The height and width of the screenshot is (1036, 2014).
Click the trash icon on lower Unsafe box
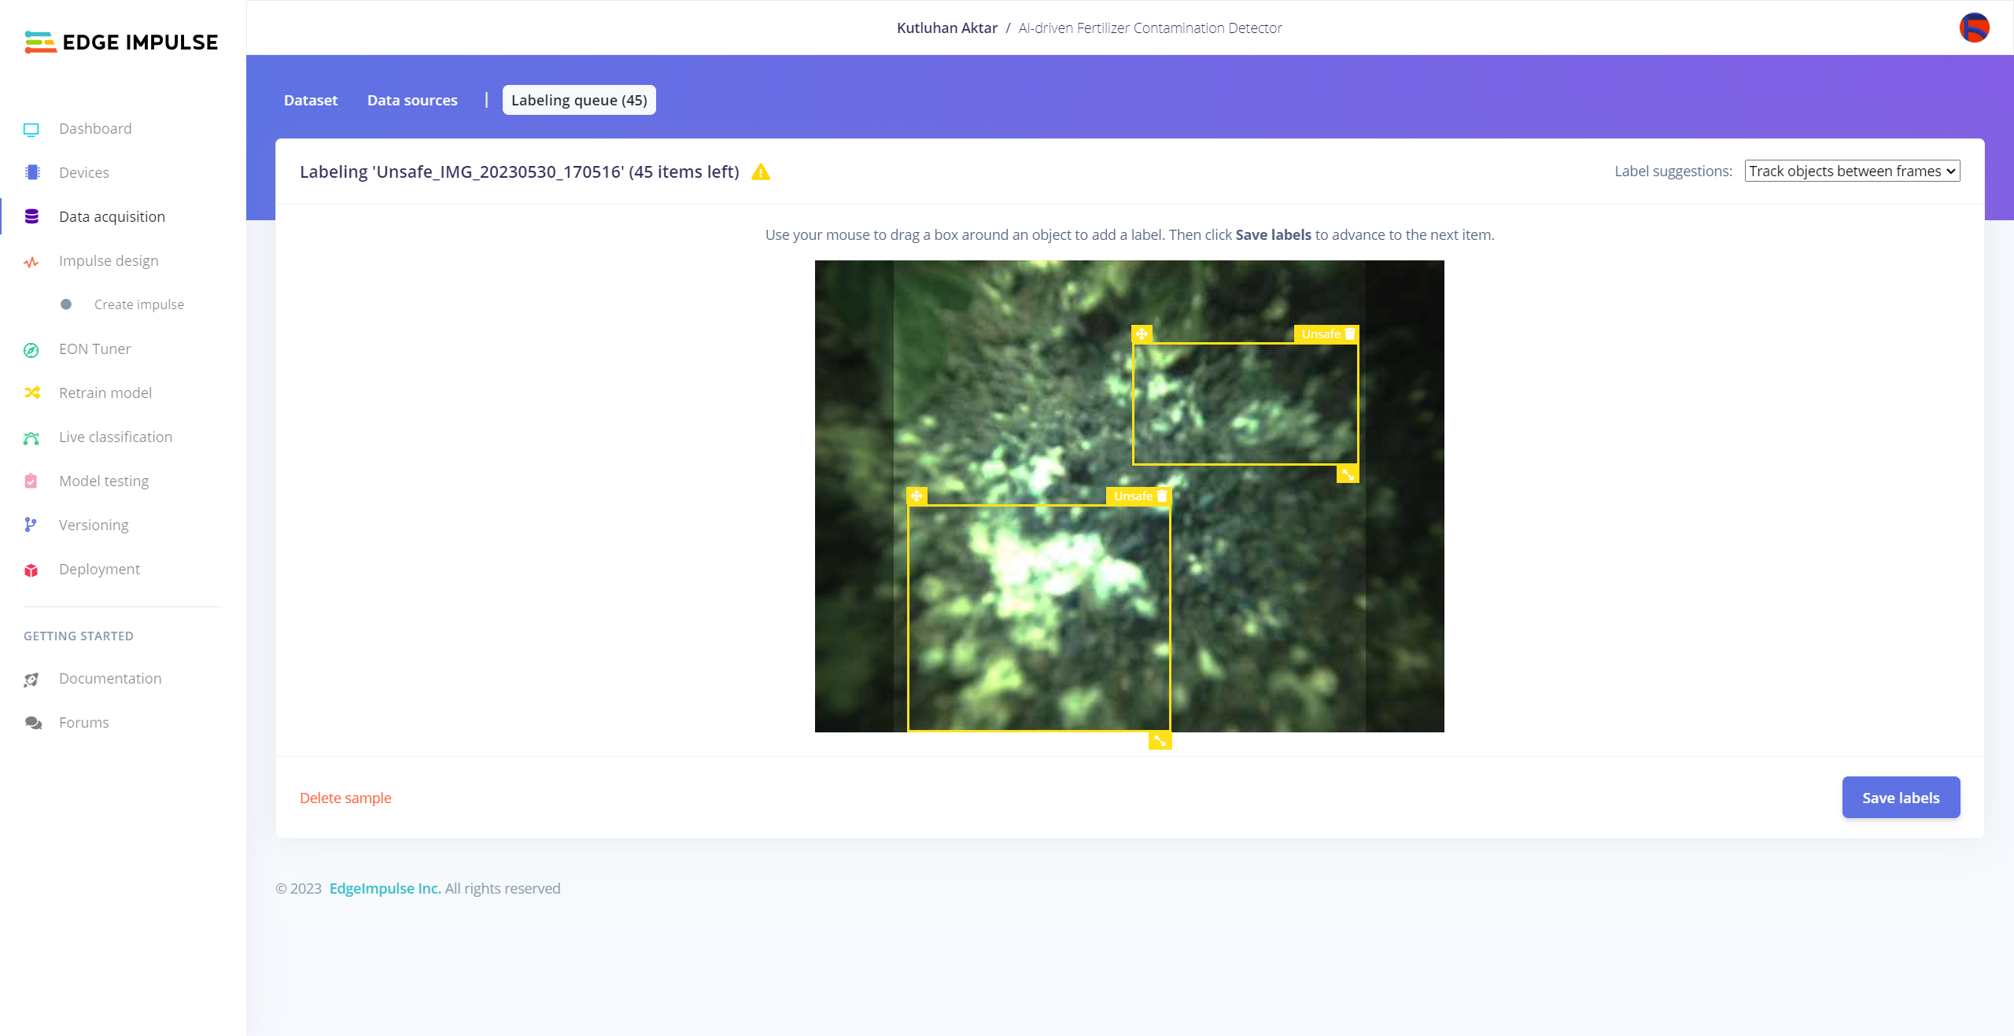pos(1162,496)
